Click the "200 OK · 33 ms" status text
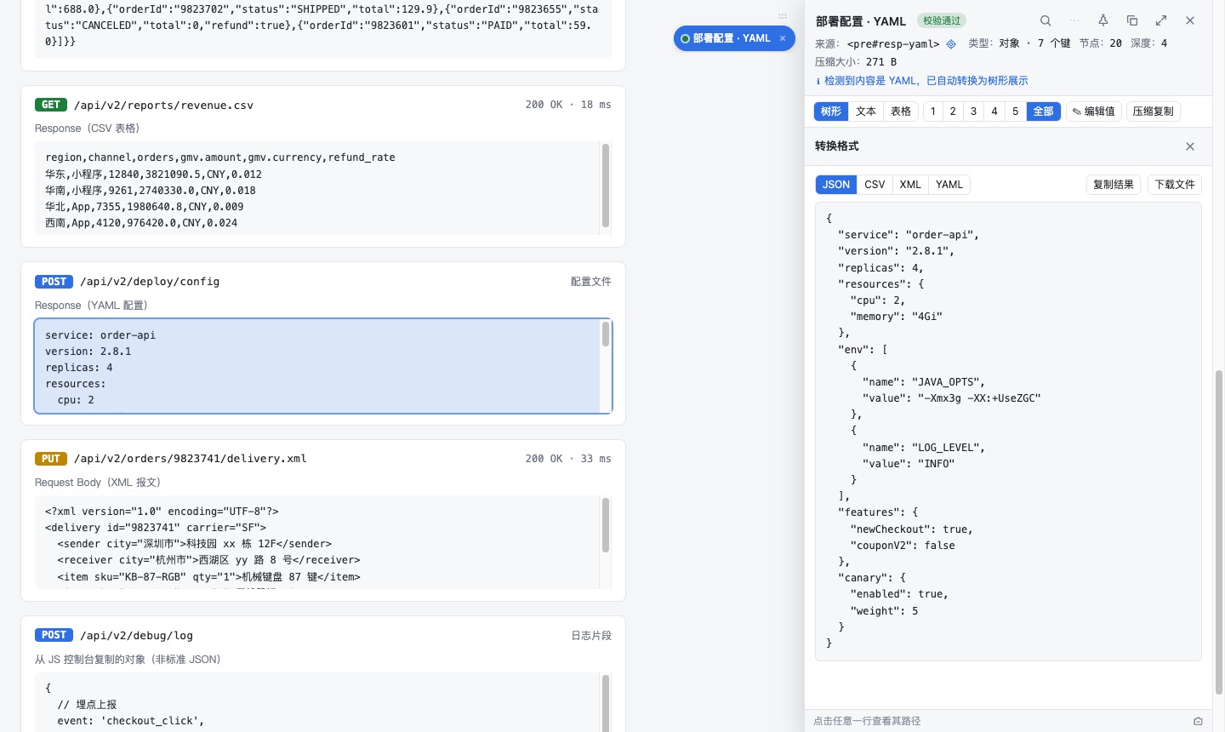This screenshot has width=1225, height=732. pos(568,459)
